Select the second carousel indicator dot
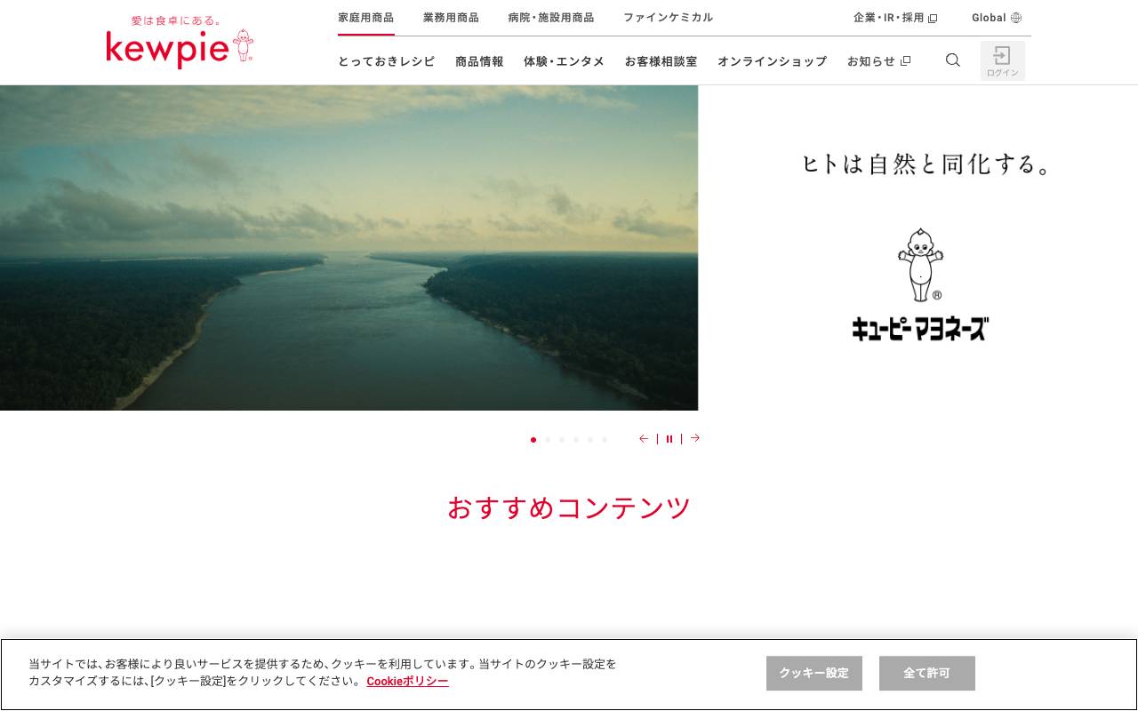 [548, 440]
